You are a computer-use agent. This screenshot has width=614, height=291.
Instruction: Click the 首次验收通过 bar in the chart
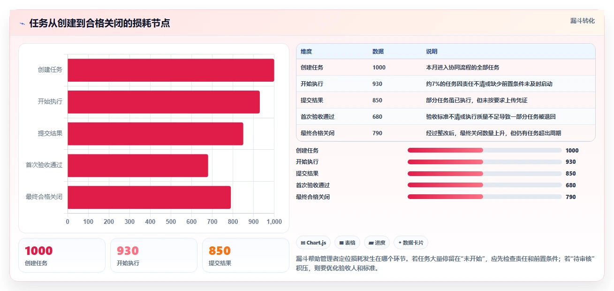(138, 166)
